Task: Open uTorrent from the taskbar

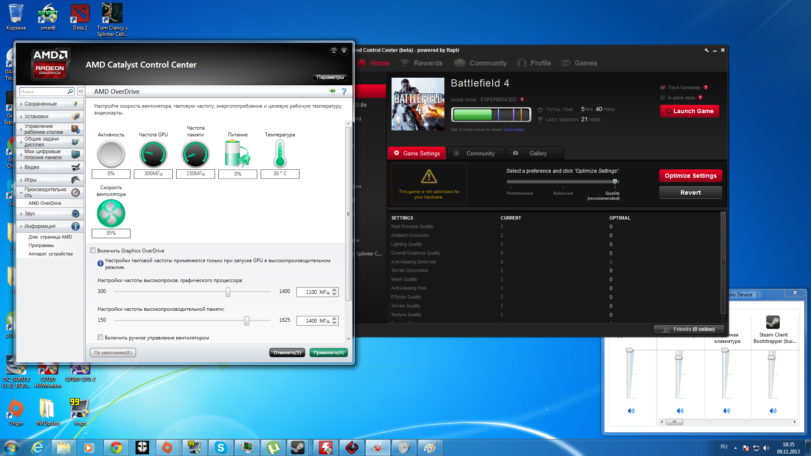Action: click(x=273, y=448)
